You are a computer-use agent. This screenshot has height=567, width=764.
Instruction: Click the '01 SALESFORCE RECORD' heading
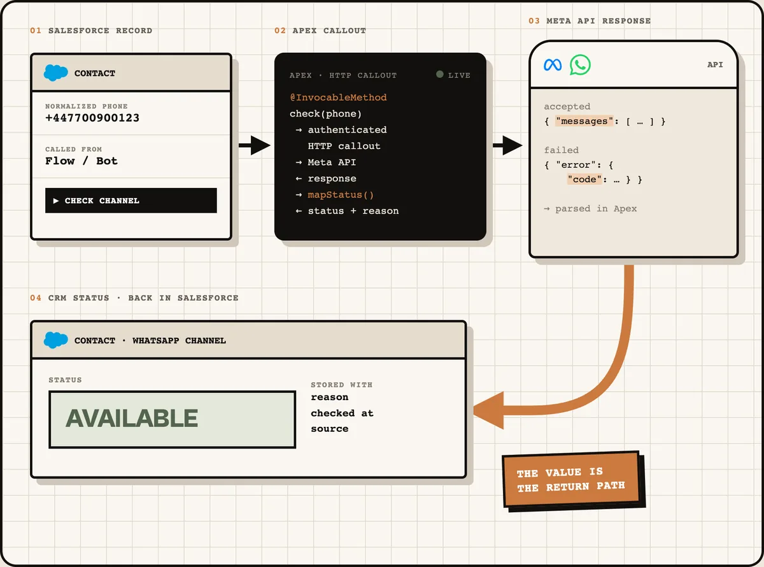click(x=91, y=31)
